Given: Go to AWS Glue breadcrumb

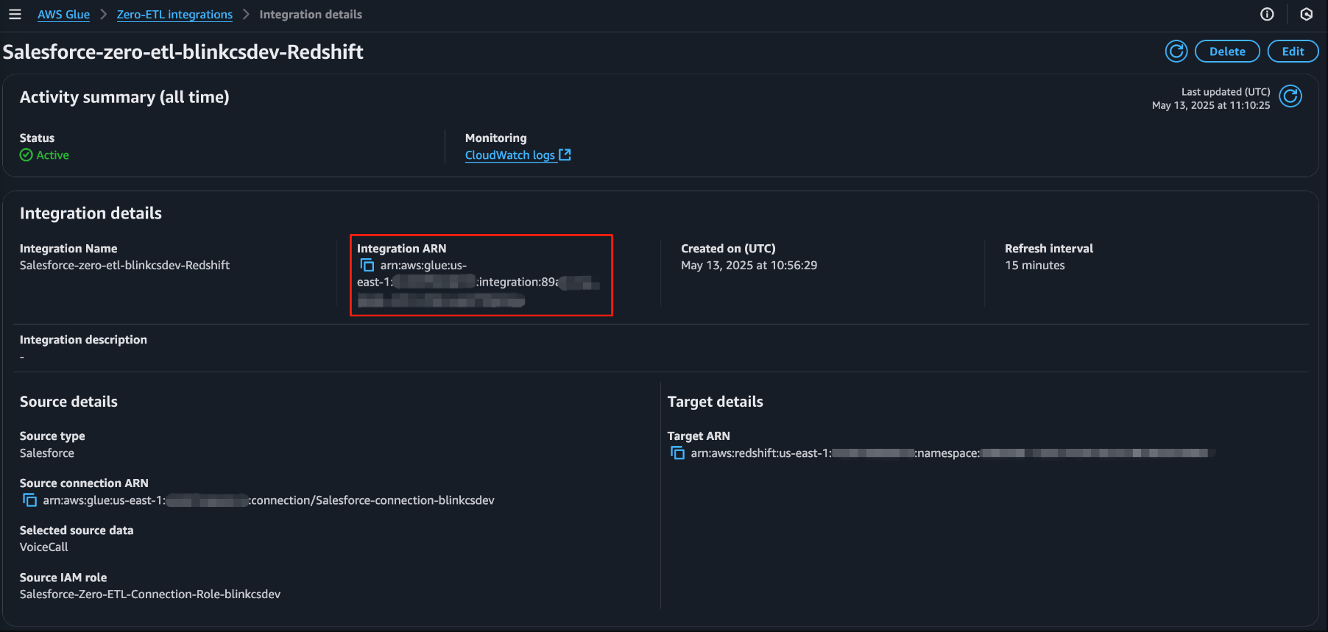Looking at the screenshot, I should (63, 15).
